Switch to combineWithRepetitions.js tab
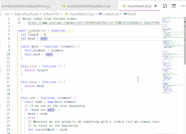The width and height of the screenshot is (186, 134). [88, 6]
